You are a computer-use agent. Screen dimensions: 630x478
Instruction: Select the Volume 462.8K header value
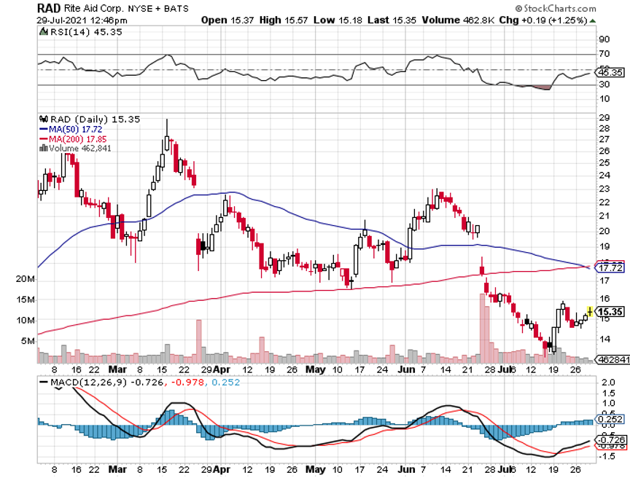coord(458,20)
